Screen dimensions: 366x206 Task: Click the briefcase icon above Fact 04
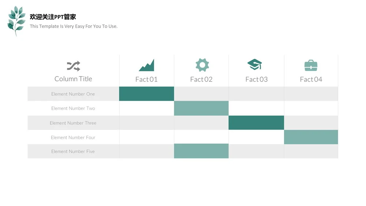311,65
